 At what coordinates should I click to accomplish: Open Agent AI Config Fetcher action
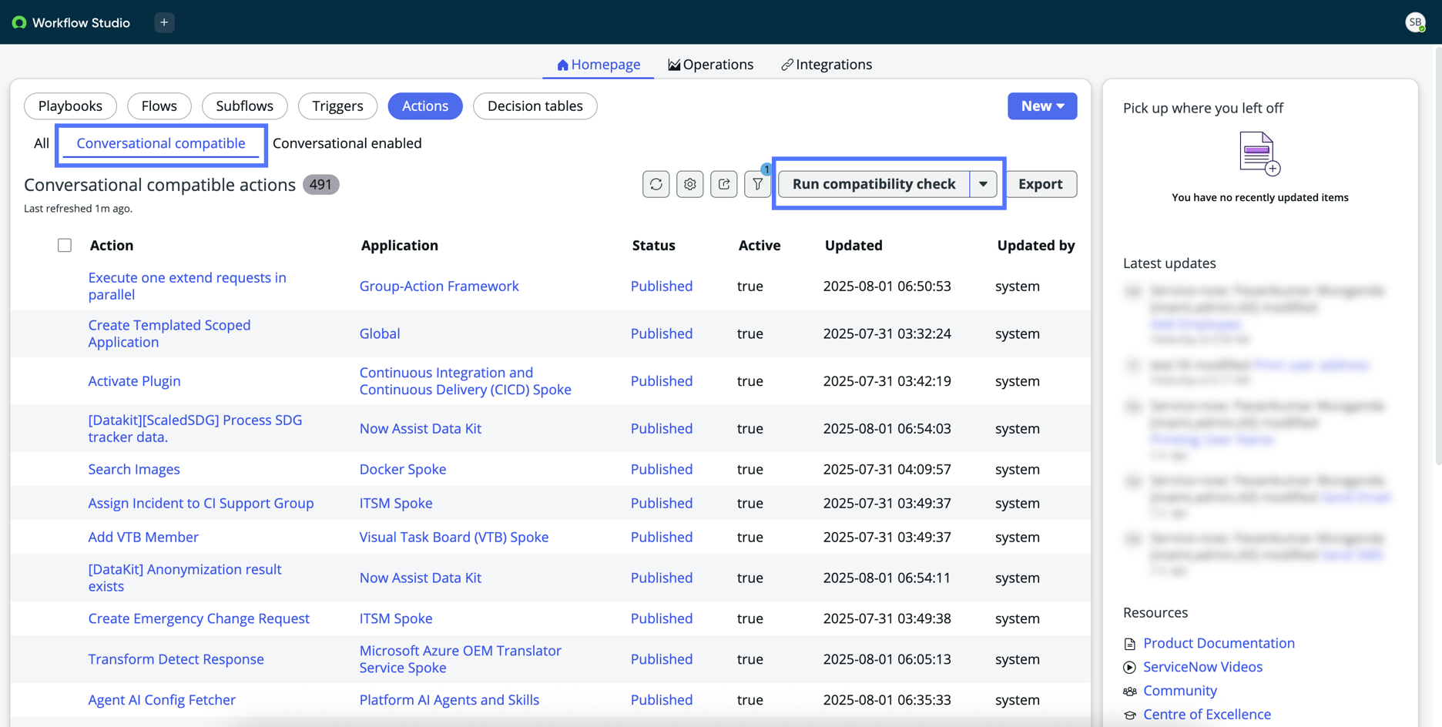click(x=162, y=700)
